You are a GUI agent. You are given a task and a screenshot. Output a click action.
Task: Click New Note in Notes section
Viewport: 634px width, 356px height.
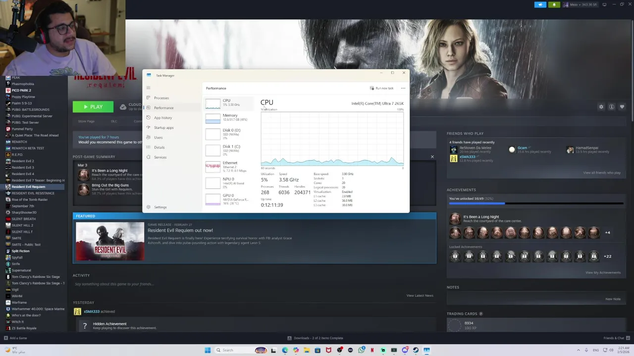613,299
